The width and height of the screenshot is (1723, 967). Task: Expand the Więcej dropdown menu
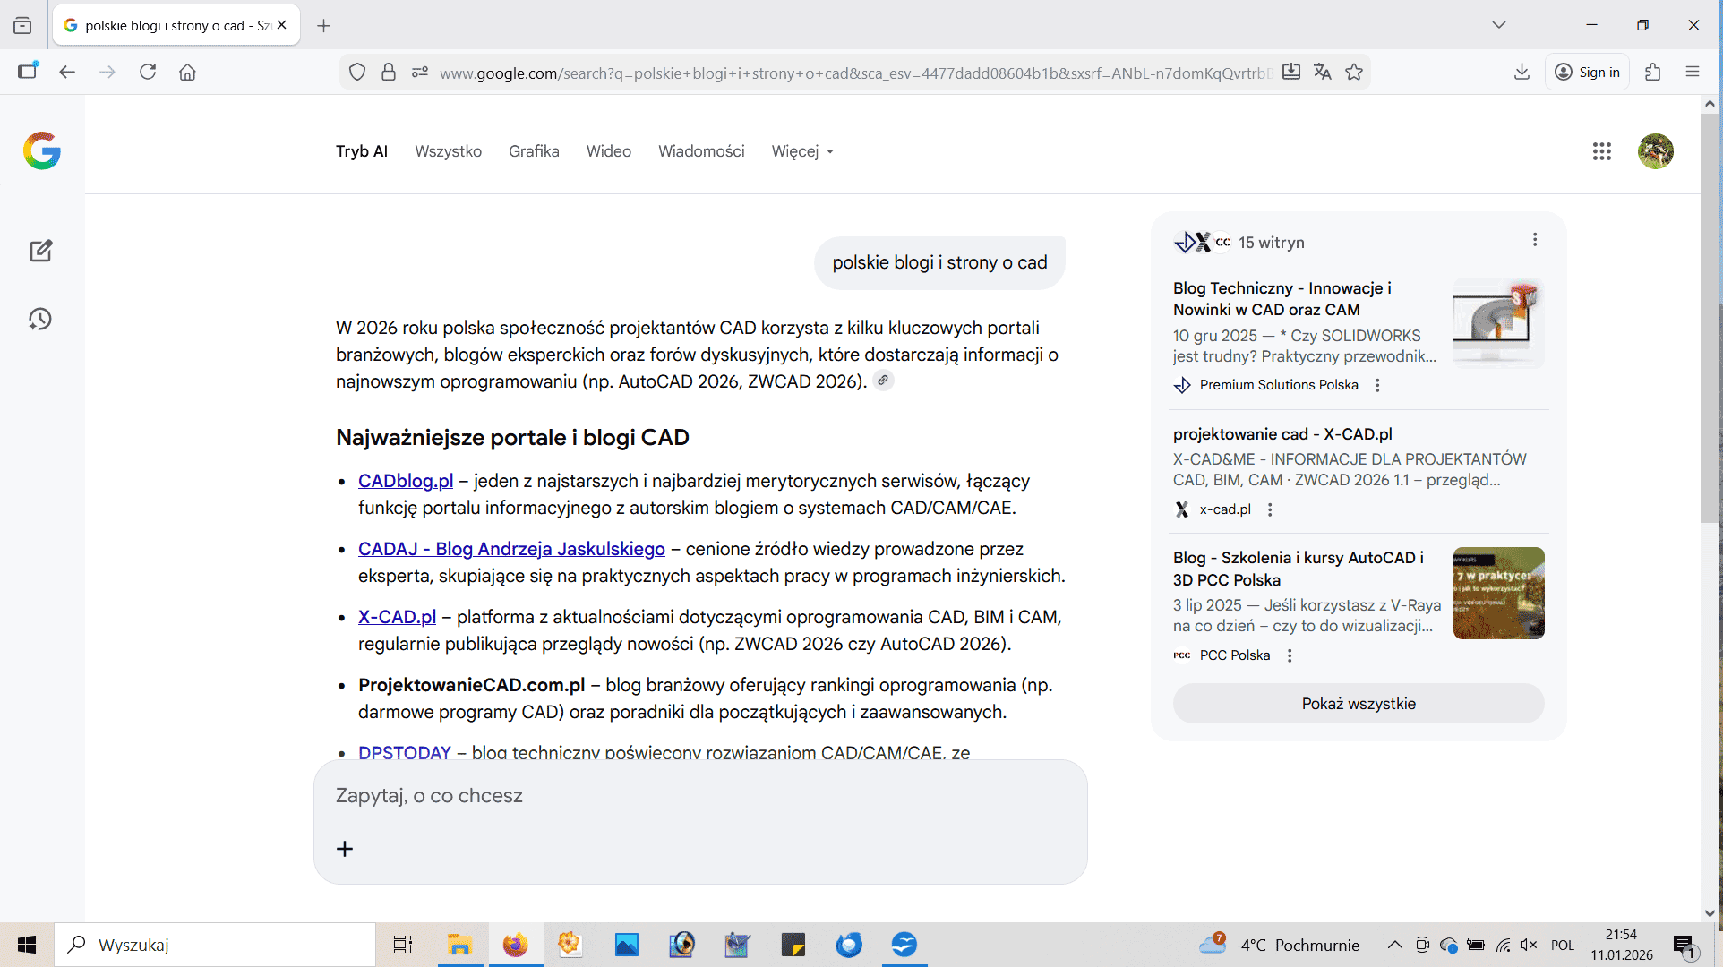802,151
